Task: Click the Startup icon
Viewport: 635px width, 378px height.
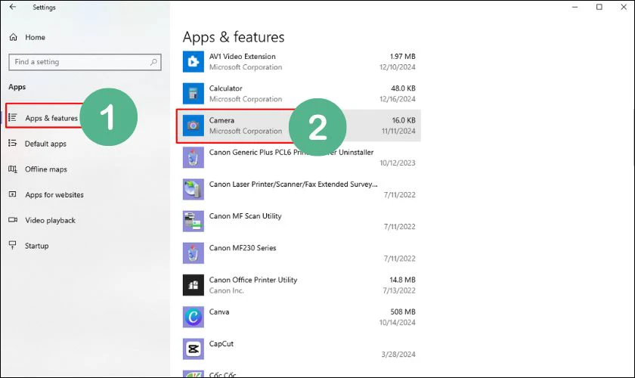Action: pos(13,246)
